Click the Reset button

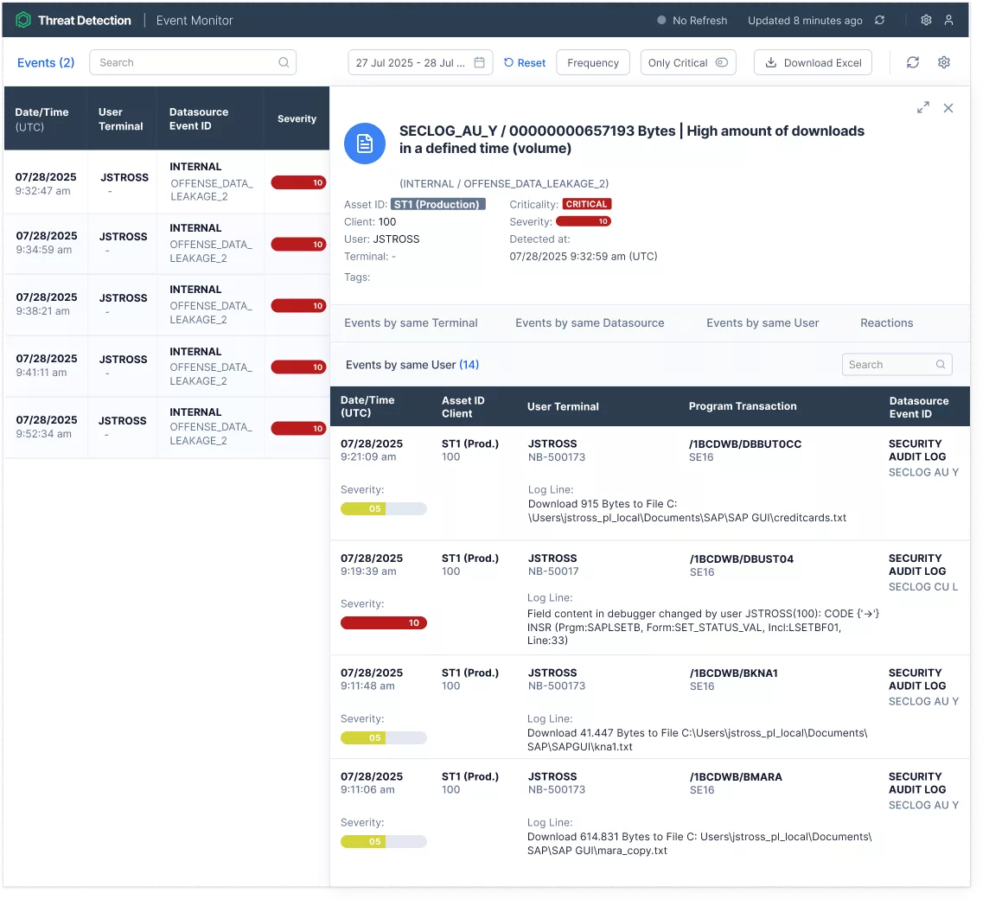coord(524,61)
